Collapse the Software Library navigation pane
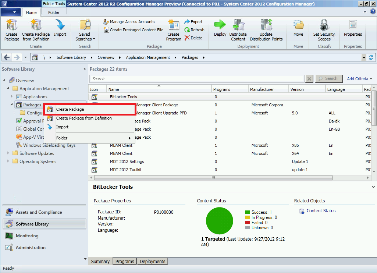Screen dimensions: 377x273 [x=85, y=69]
